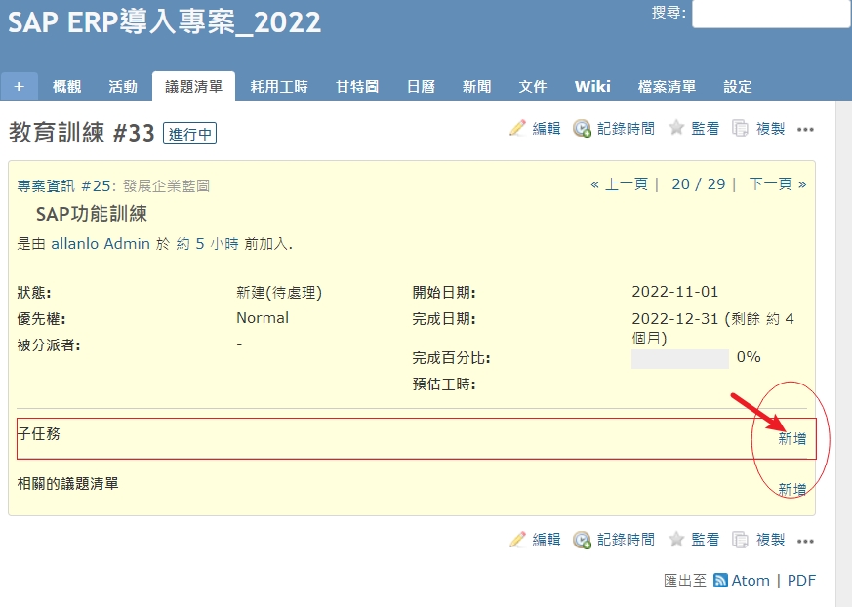Open the bottom more actions ellipsis menu
This screenshot has height=607, width=852.
(805, 541)
